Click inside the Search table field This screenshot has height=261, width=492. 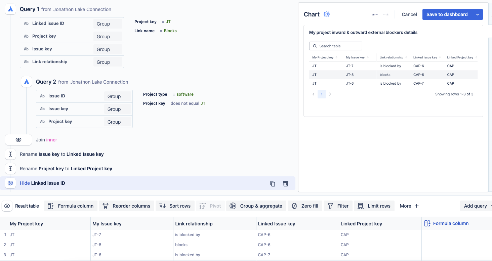(x=335, y=46)
